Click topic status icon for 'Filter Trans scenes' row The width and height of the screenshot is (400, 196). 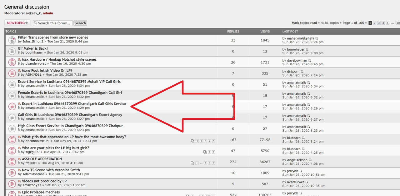(x=12, y=40)
